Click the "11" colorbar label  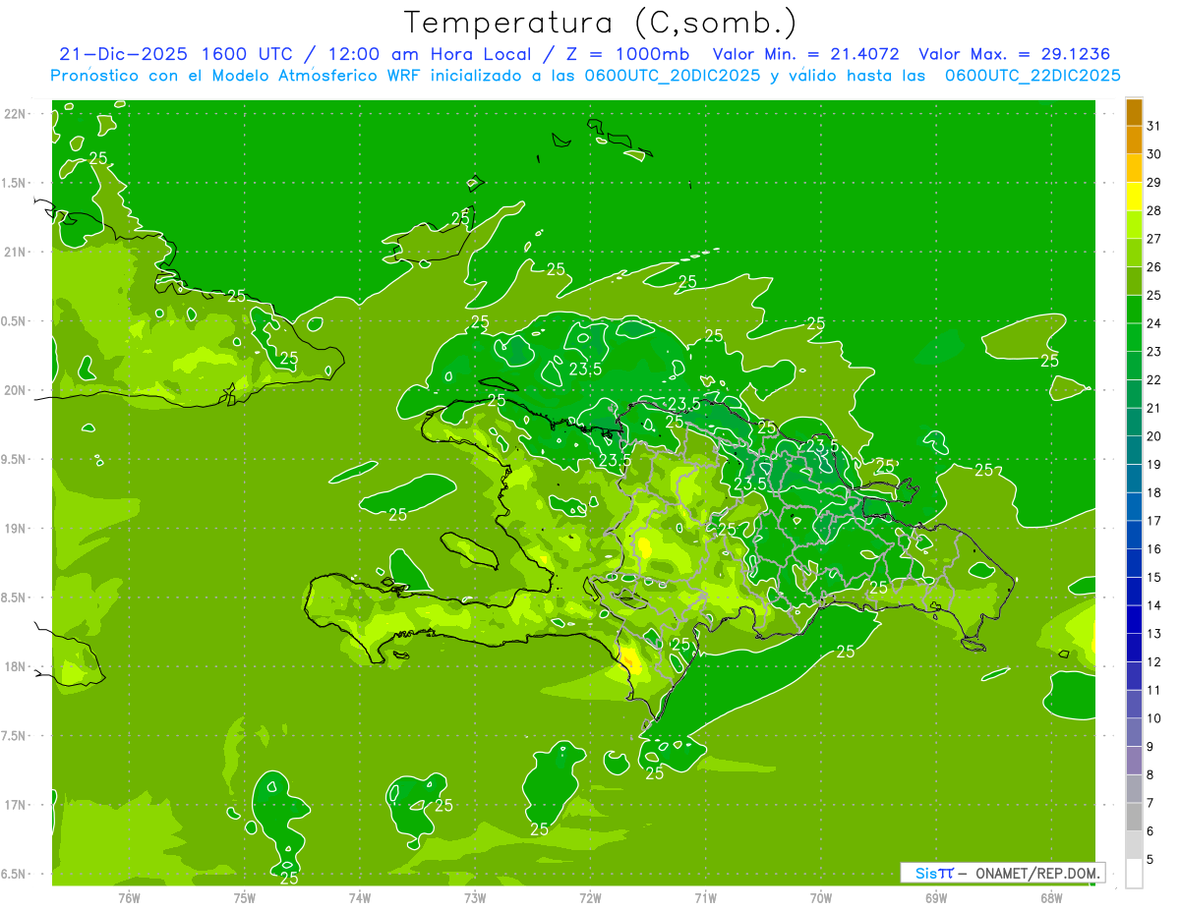click(x=1154, y=690)
